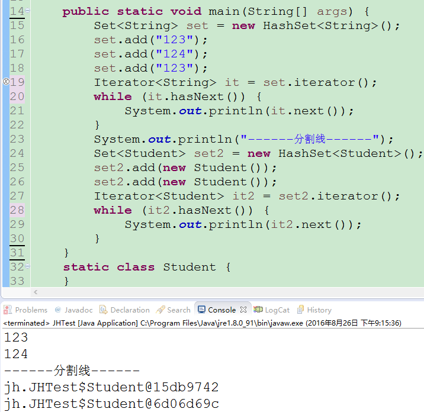
Task: Click the terminated JHTest launch description
Action: pos(202,323)
